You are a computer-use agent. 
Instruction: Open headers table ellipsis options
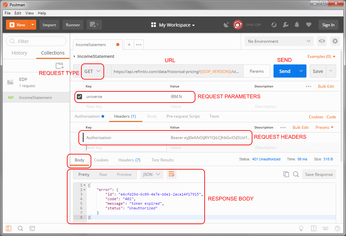pos(283,128)
